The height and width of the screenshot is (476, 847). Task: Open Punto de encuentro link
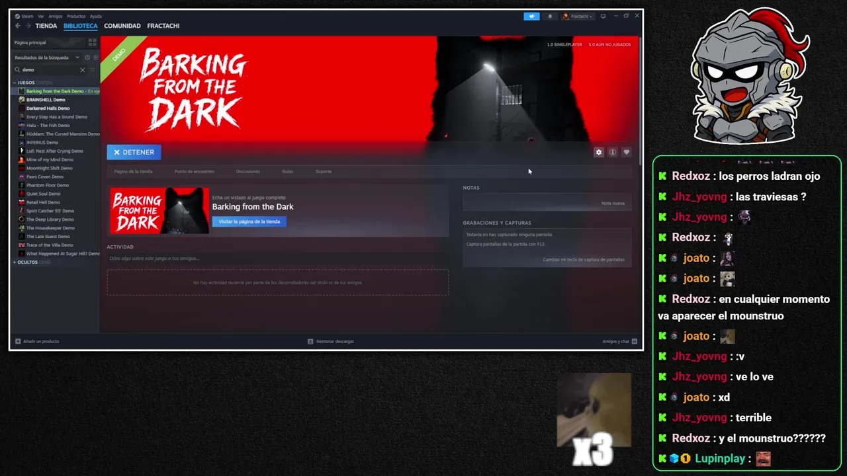(x=195, y=171)
